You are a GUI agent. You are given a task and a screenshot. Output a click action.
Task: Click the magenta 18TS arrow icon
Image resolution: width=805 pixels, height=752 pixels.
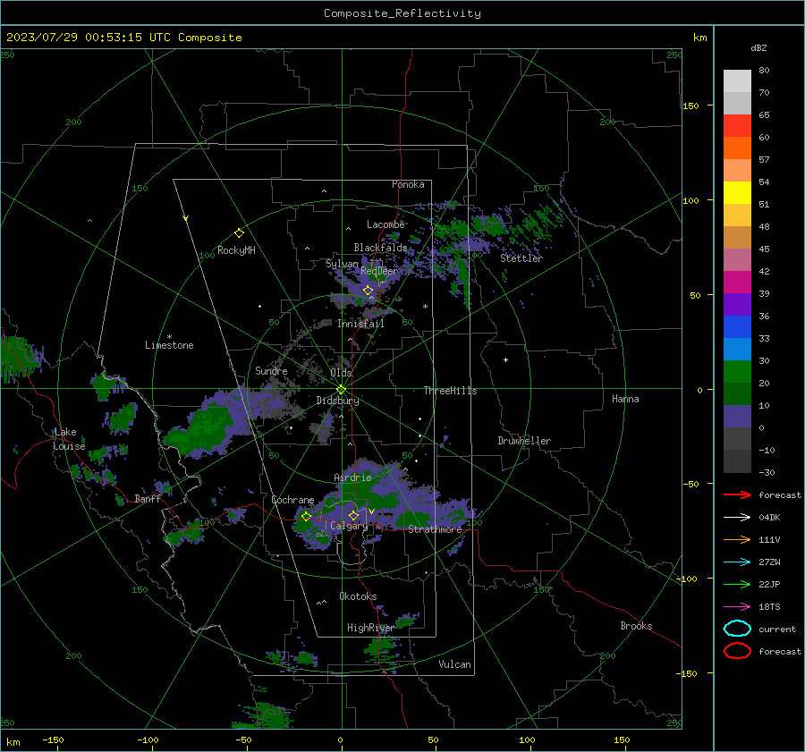pos(737,607)
